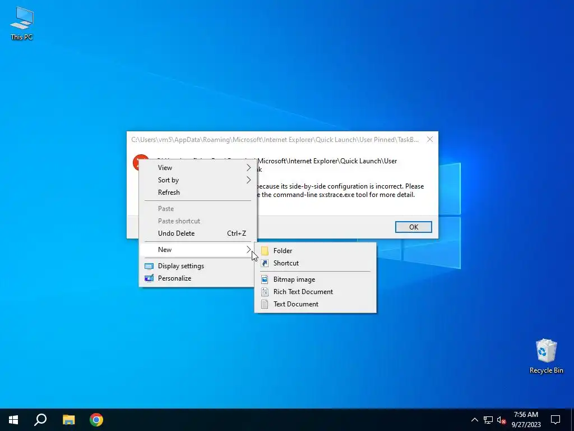Create a new Rich Text Document
This screenshot has width=574, height=431.
click(x=315, y=292)
